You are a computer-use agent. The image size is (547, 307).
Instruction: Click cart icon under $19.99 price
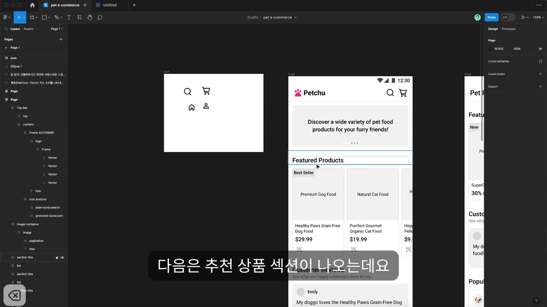click(354, 249)
